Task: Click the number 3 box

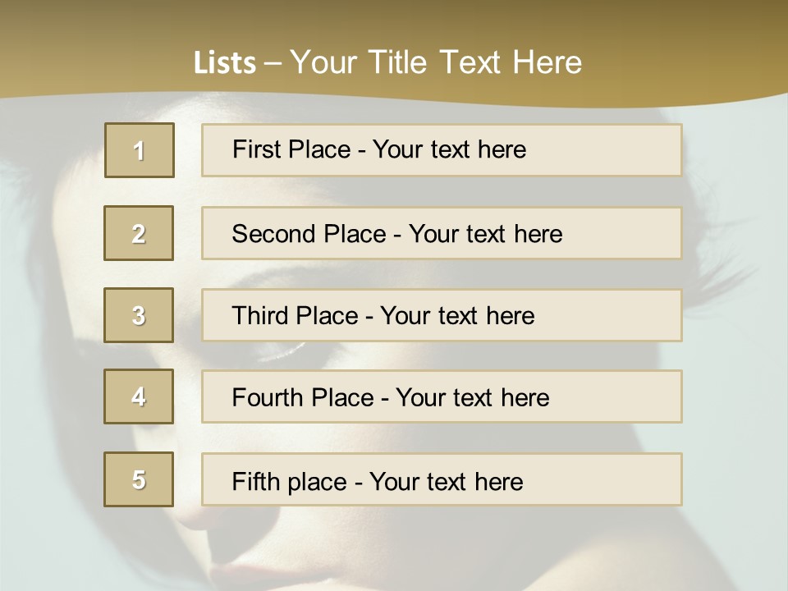Action: pyautogui.click(x=139, y=315)
